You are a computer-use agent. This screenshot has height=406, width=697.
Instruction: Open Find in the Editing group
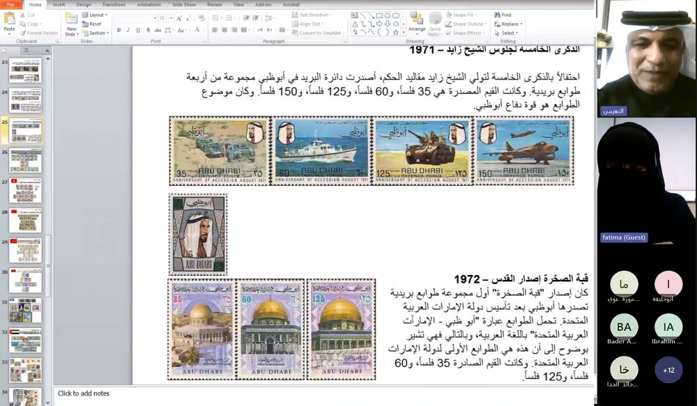click(x=503, y=15)
